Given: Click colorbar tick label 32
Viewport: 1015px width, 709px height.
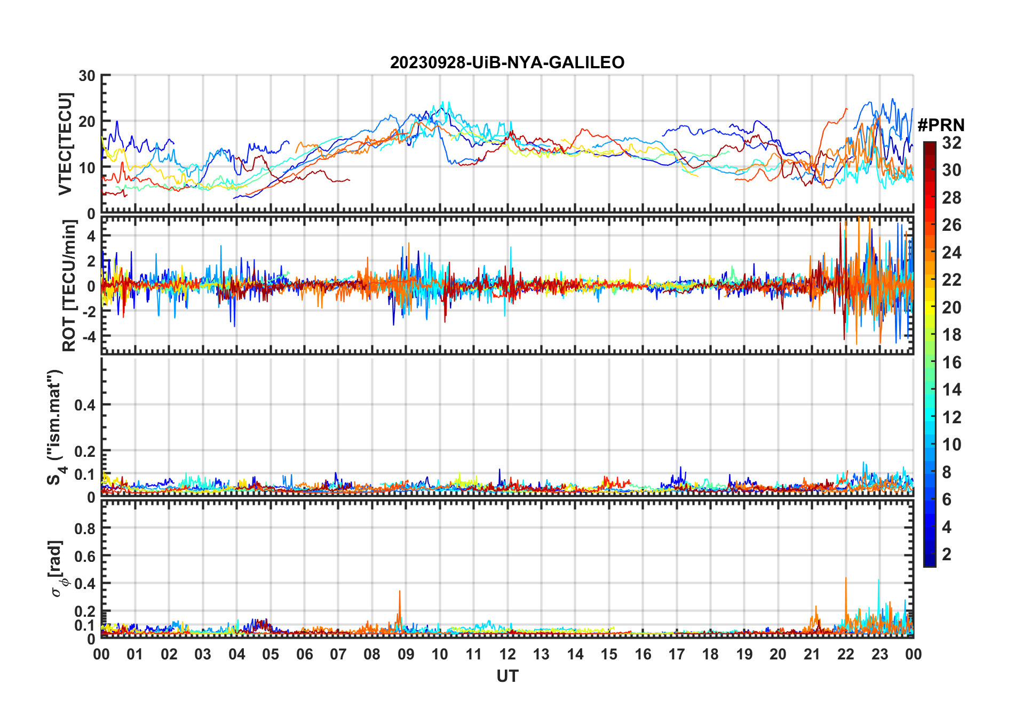Looking at the screenshot, I should [x=951, y=143].
